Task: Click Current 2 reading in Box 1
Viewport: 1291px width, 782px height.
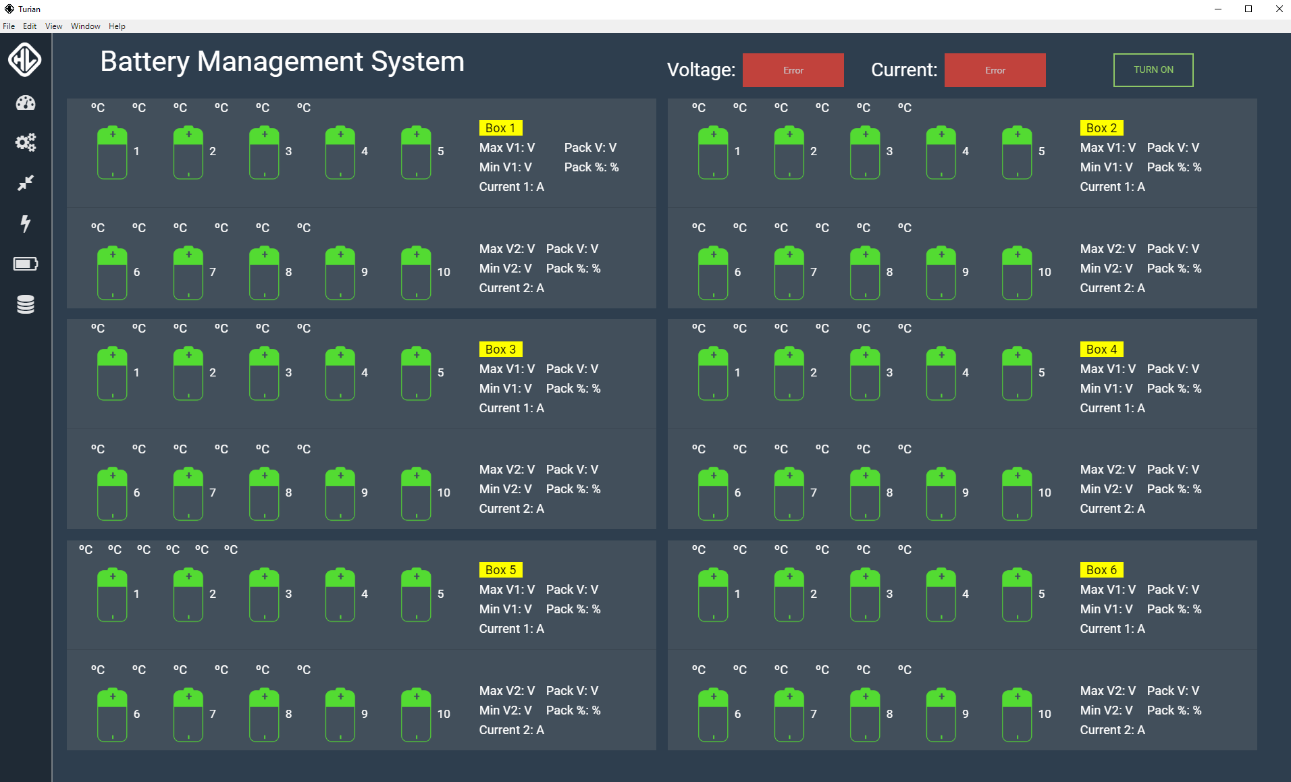Action: (512, 288)
